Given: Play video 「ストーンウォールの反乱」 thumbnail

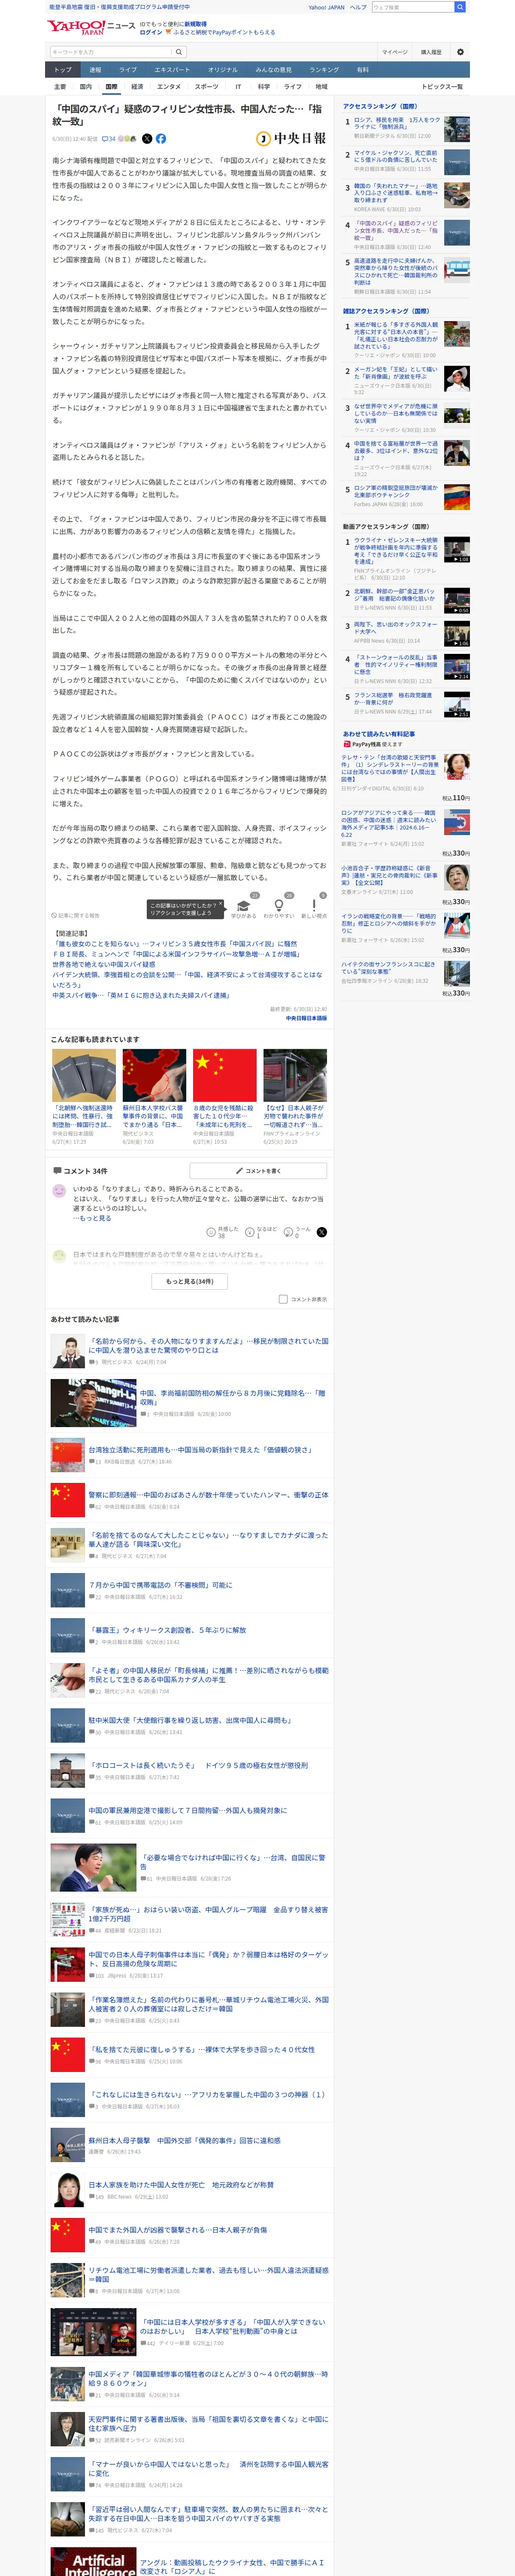Looking at the screenshot, I should (x=457, y=667).
